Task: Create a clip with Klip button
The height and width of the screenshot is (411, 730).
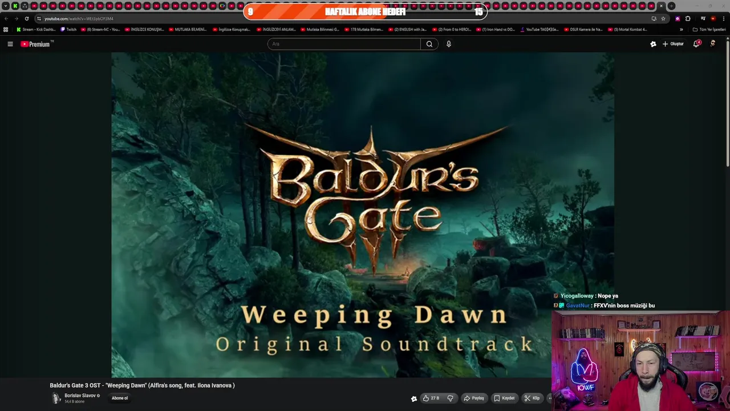Action: tap(532, 398)
